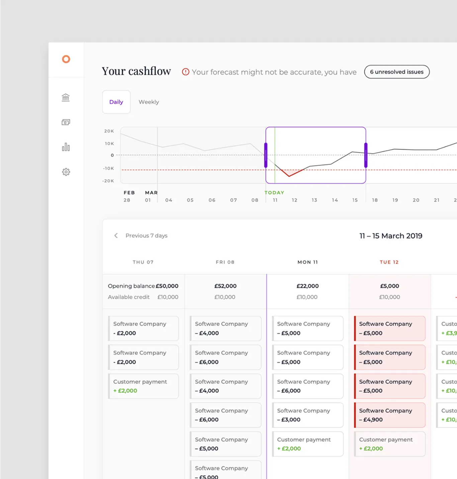Open Monday's Software Company –£3,000 card
This screenshot has height=479, width=457.
coord(307,415)
